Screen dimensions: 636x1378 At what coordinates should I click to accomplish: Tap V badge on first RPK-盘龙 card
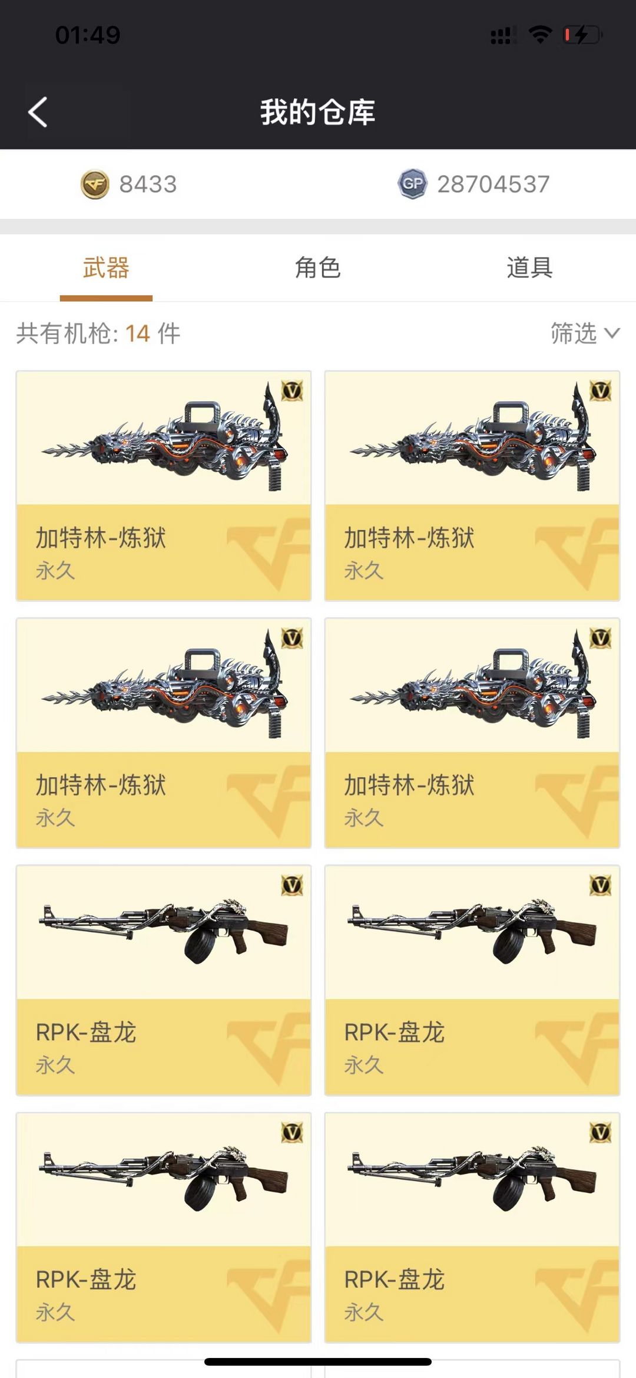pyautogui.click(x=292, y=885)
